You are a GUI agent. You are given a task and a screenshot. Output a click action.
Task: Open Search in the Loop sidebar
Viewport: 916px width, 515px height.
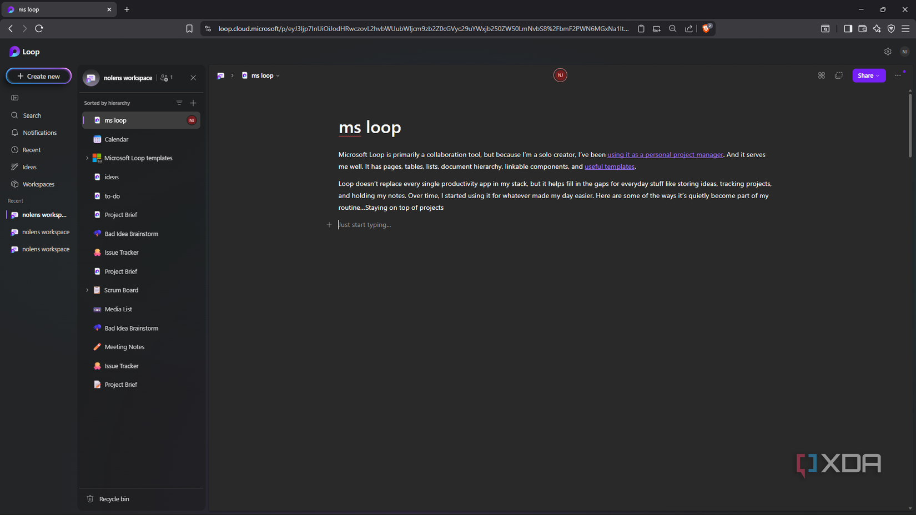tap(31, 115)
